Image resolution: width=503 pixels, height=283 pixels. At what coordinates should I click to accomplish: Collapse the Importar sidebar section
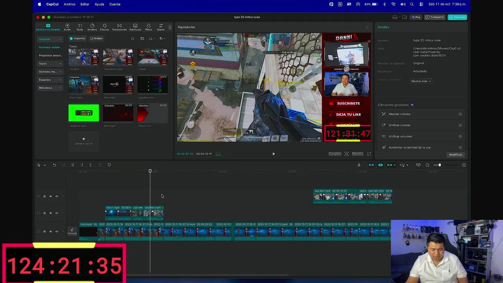50,39
